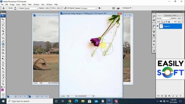Select the Blur tool

(x=3, y=56)
